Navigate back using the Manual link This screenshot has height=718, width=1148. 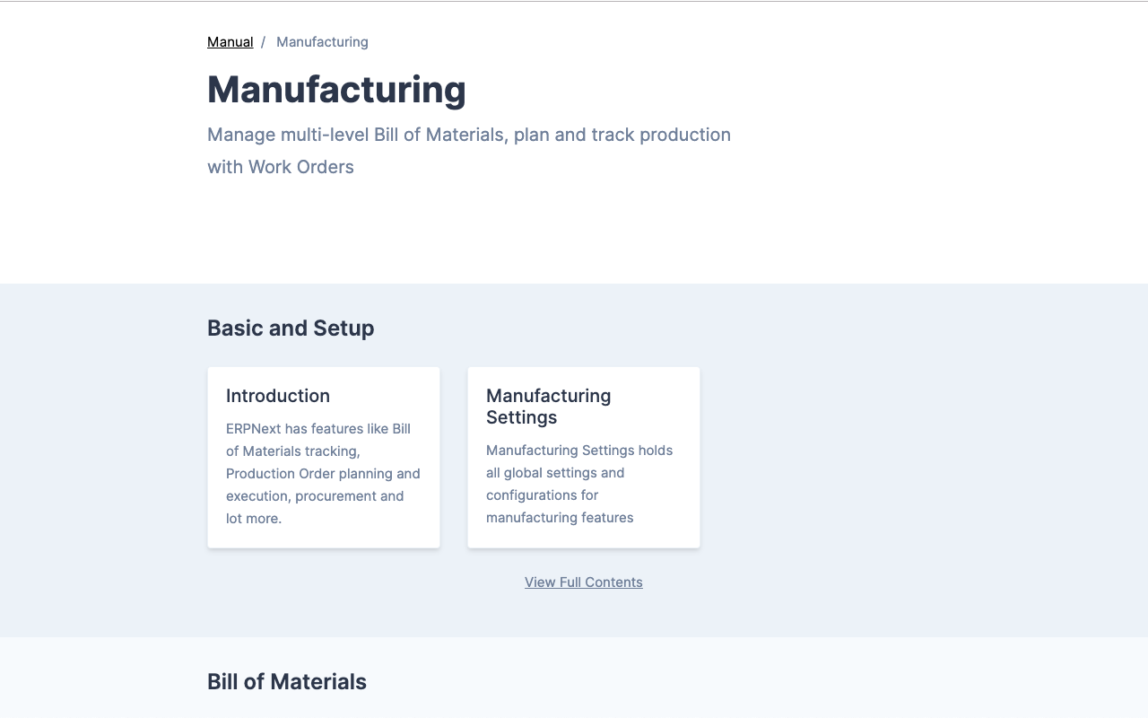230,41
